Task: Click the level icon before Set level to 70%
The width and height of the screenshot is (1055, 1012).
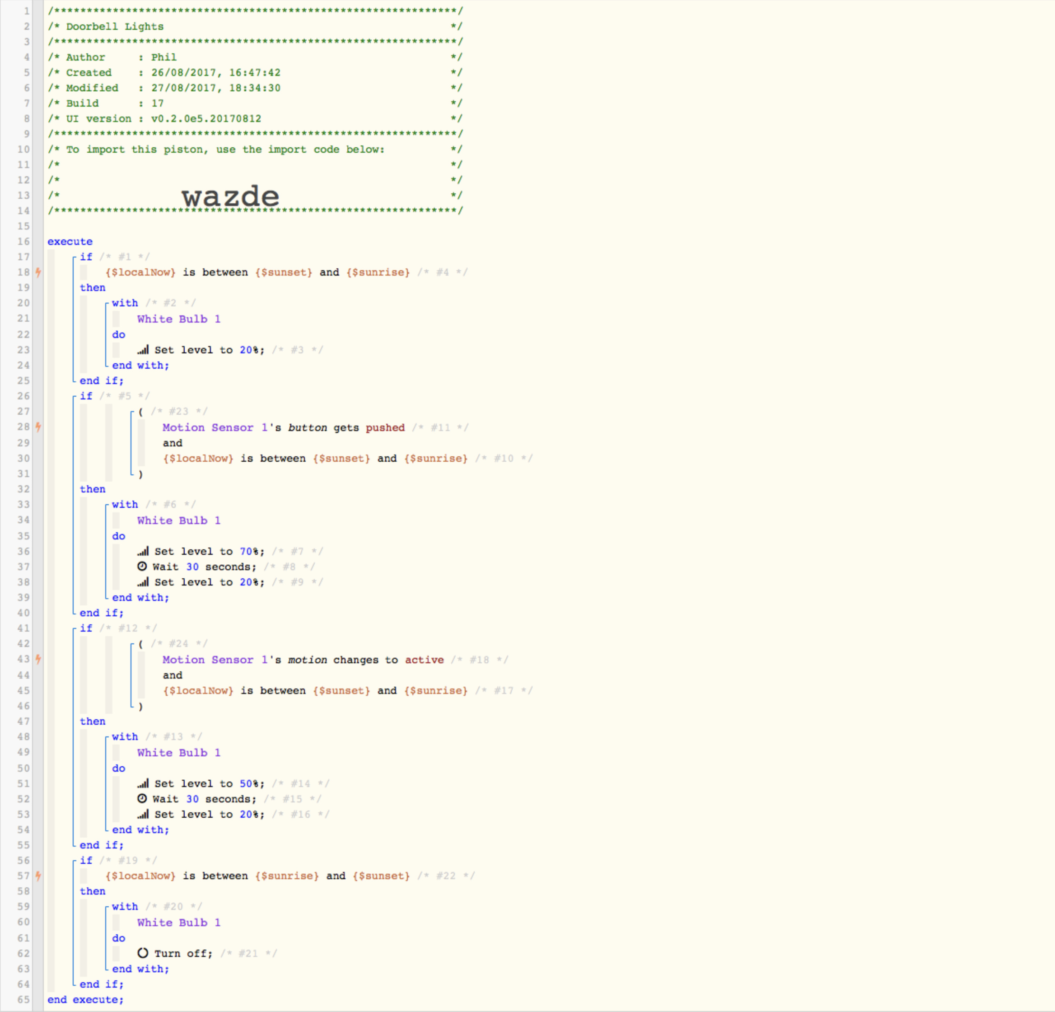Action: coord(143,551)
